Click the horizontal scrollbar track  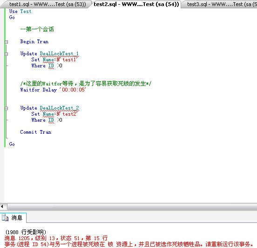click(132, 206)
